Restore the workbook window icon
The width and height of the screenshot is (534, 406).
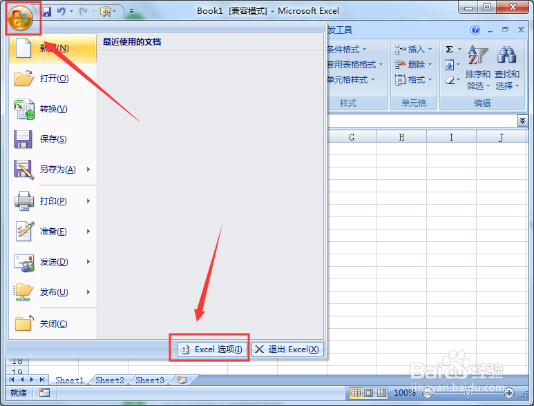pos(506,30)
